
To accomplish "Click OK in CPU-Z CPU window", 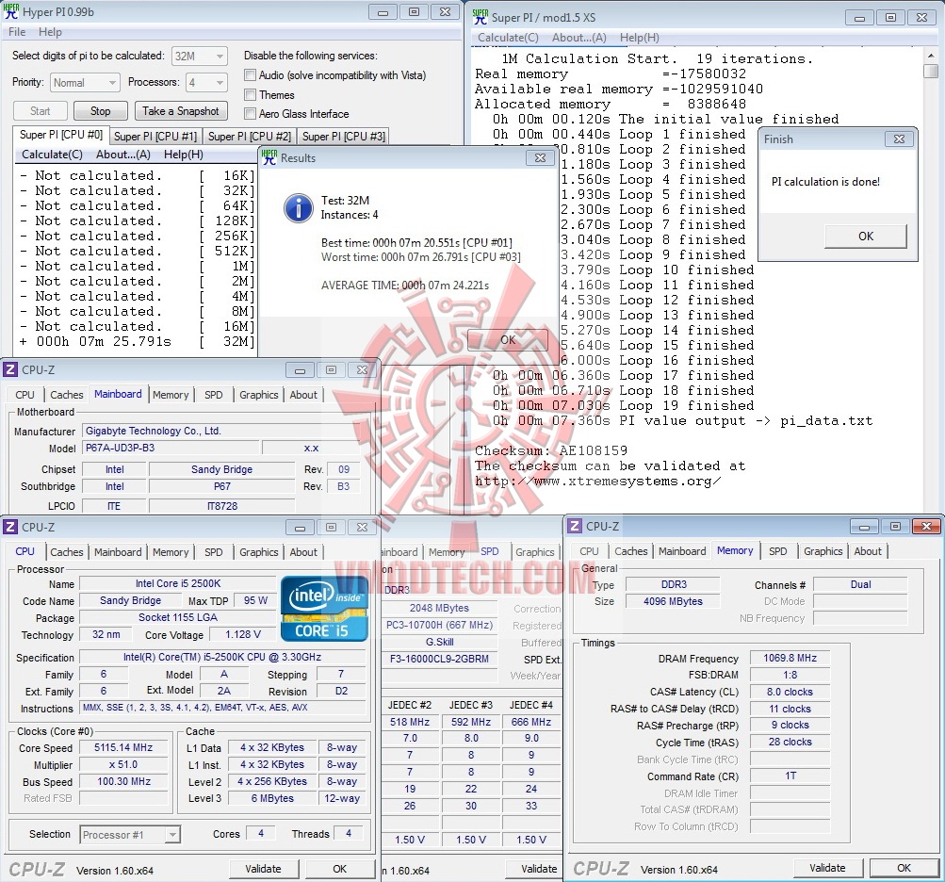I will (340, 869).
